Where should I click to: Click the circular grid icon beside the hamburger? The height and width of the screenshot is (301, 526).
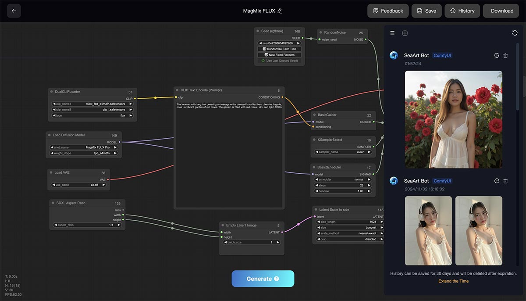(405, 32)
